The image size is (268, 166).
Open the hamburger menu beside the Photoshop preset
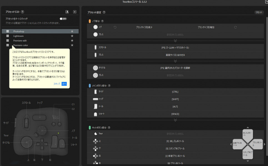point(7,32)
